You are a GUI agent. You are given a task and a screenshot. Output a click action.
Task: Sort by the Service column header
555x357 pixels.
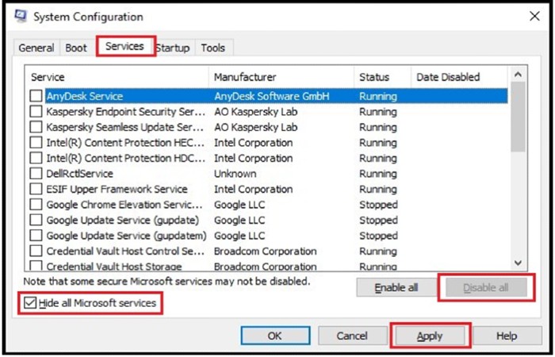(x=117, y=77)
